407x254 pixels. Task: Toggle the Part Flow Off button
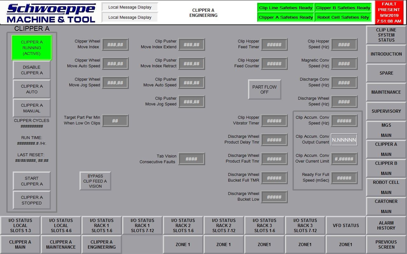pos(265,90)
